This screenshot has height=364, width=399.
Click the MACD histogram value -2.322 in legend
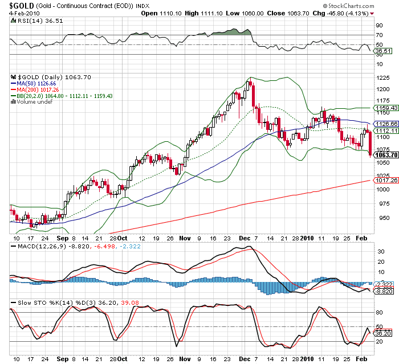click(x=130, y=246)
